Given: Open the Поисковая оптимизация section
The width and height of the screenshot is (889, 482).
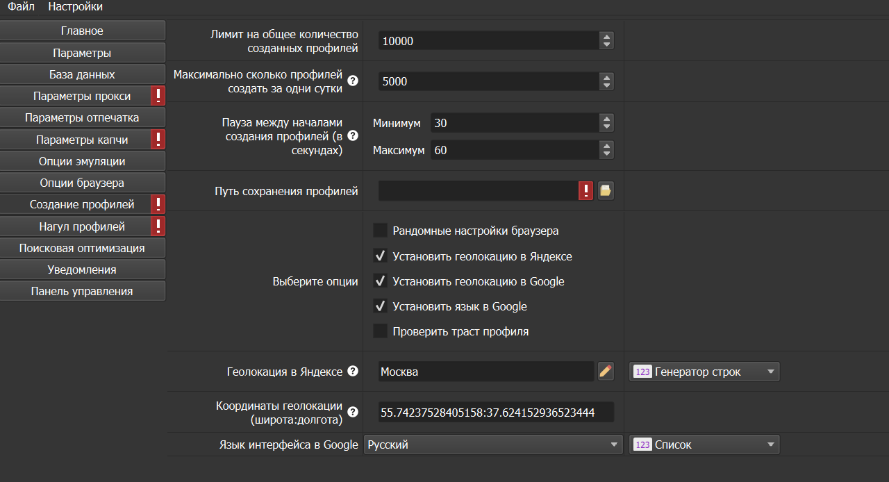Looking at the screenshot, I should (82, 248).
